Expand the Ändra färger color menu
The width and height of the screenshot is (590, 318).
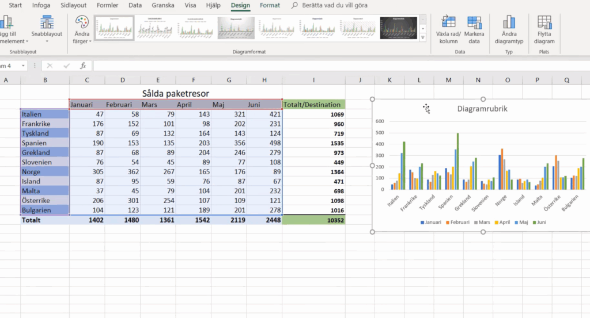82,29
